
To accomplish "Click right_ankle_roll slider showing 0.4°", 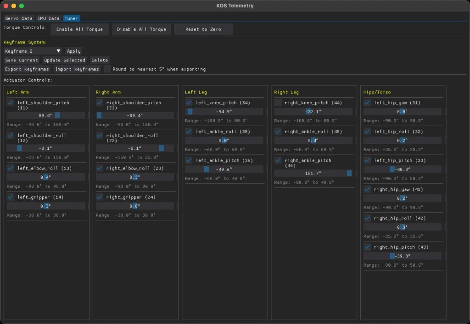I will (313, 140).
